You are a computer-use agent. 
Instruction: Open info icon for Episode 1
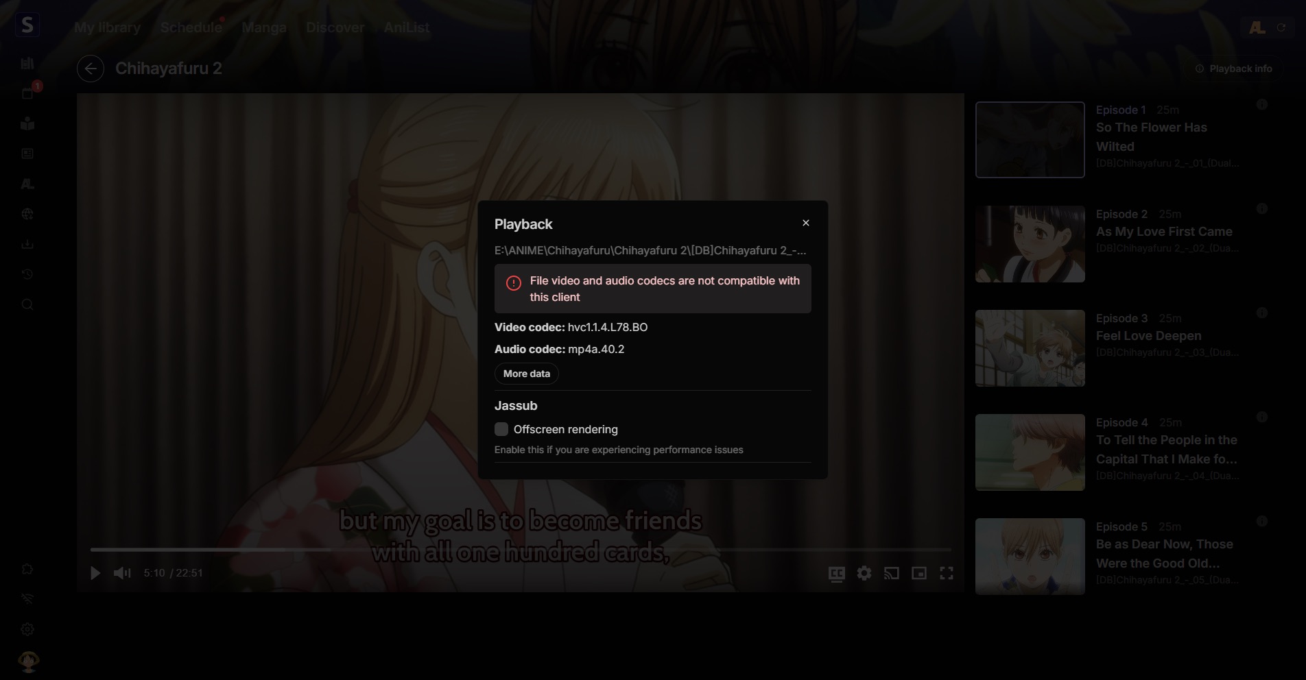[1261, 104]
